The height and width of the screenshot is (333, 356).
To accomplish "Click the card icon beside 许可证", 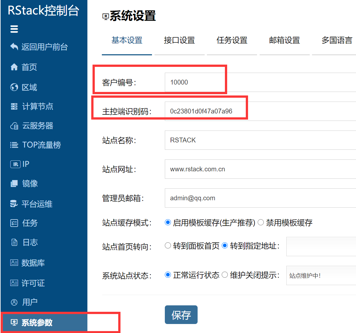I will click(14, 283).
